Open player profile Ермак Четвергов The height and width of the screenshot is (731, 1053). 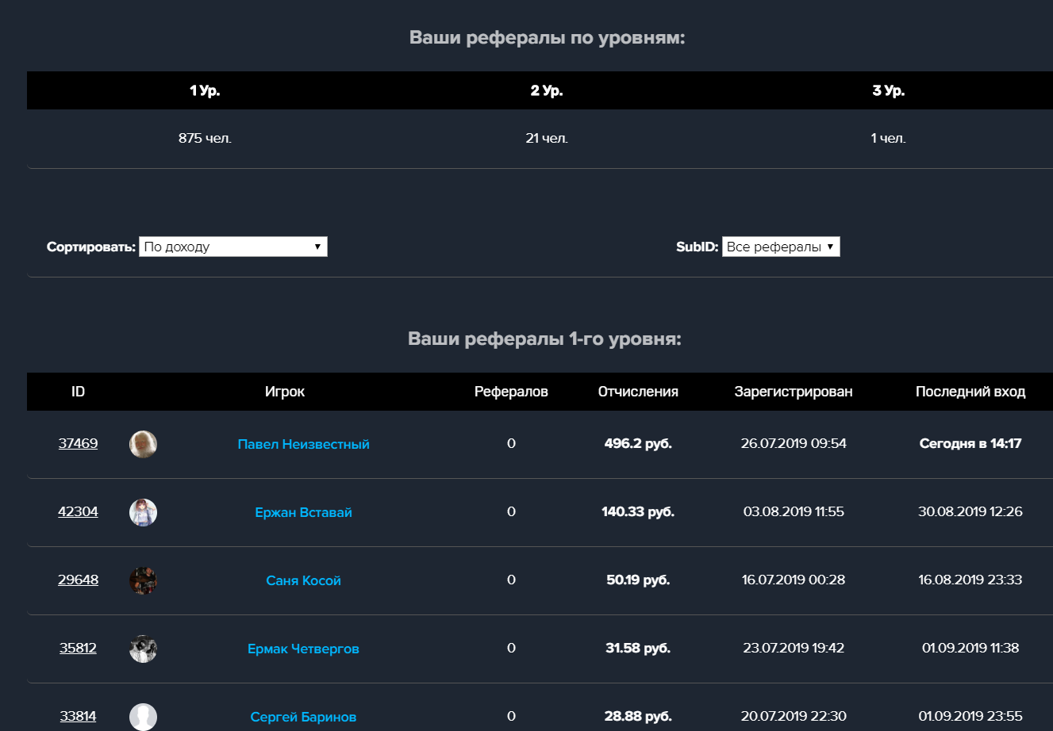click(x=303, y=649)
